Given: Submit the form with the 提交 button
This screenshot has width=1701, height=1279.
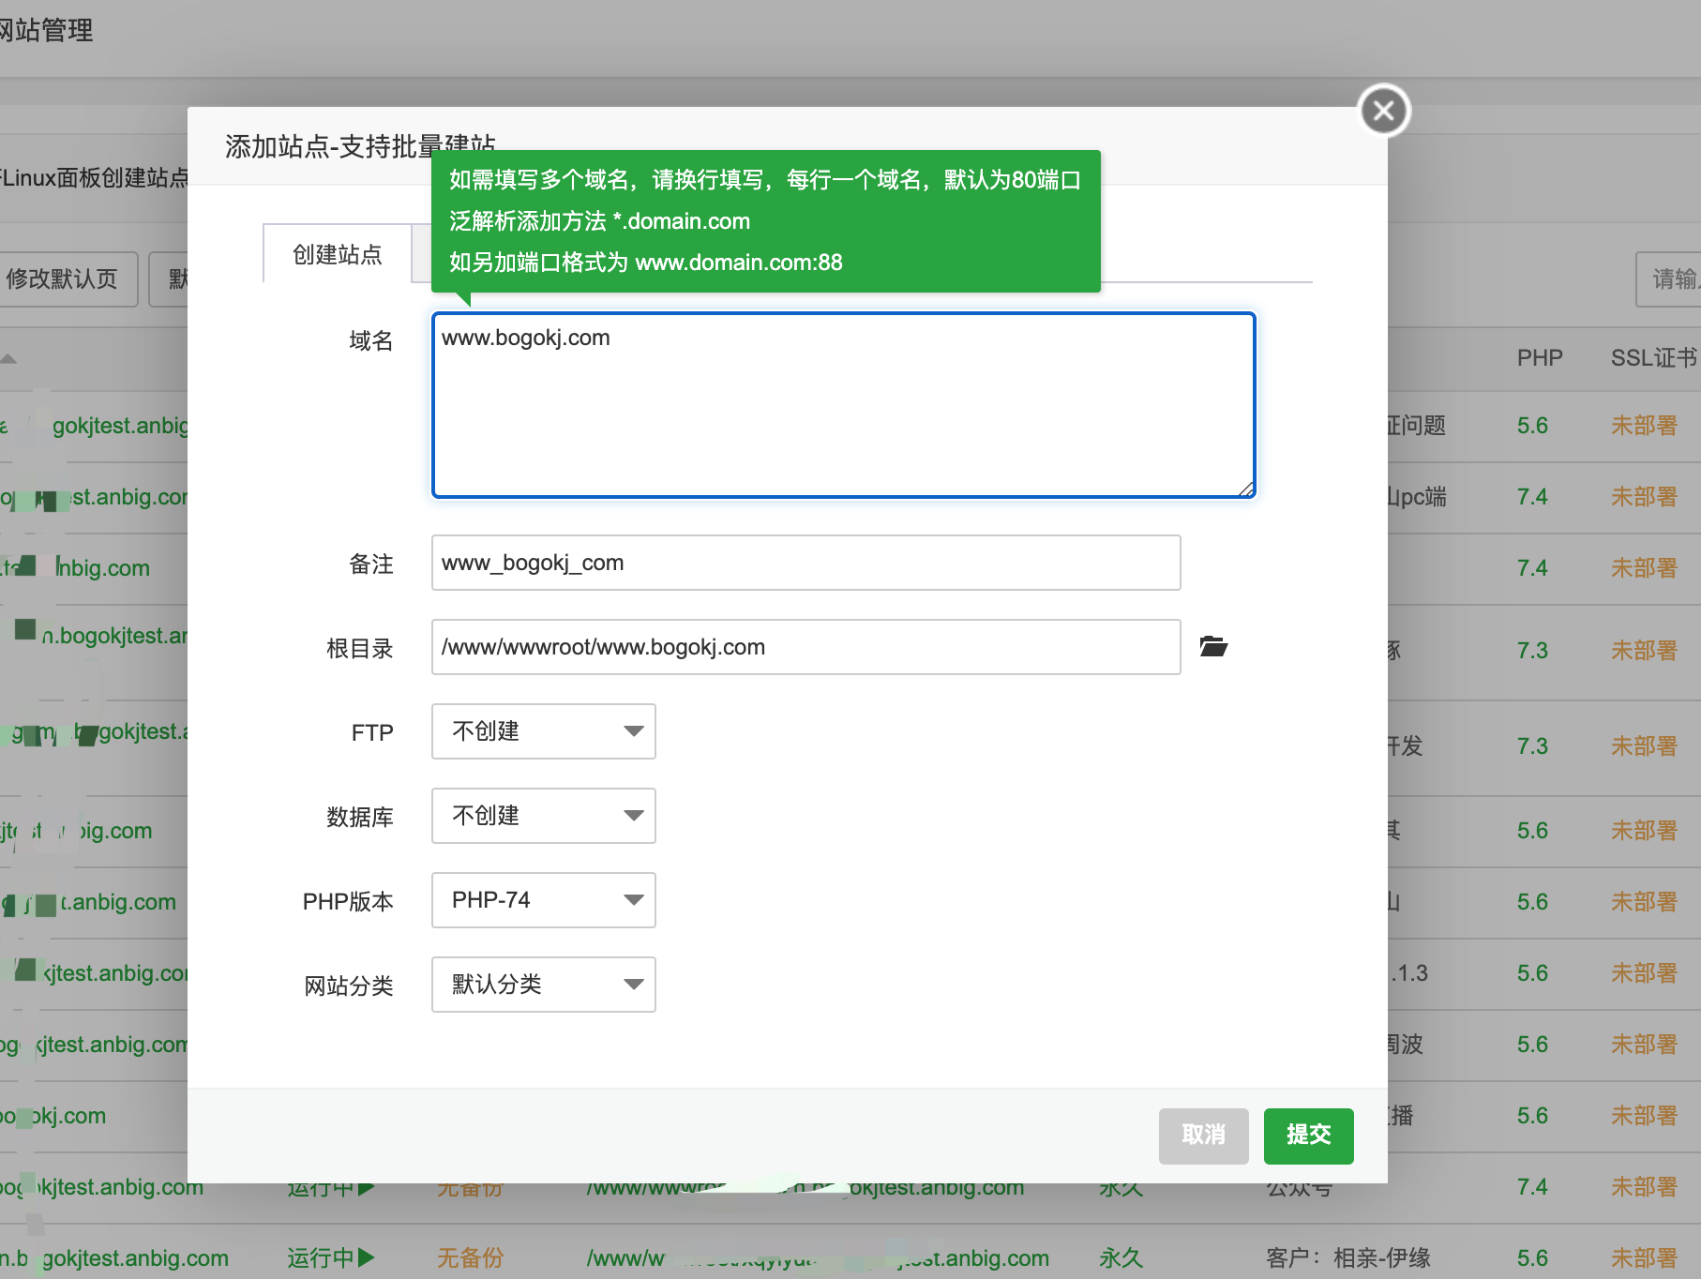Looking at the screenshot, I should [x=1308, y=1136].
